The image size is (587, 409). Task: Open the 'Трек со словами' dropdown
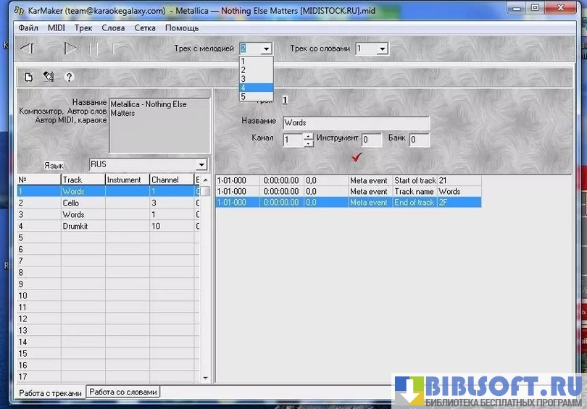(382, 49)
